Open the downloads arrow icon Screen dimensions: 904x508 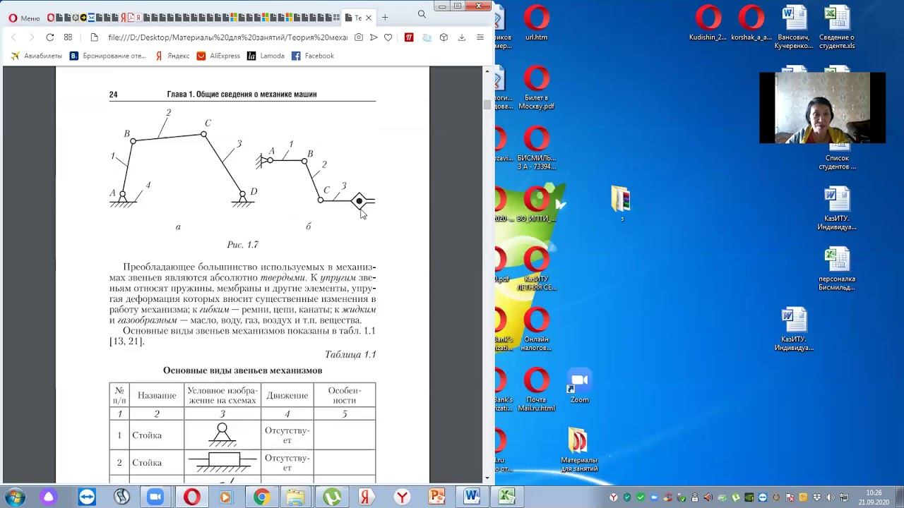coord(462,37)
